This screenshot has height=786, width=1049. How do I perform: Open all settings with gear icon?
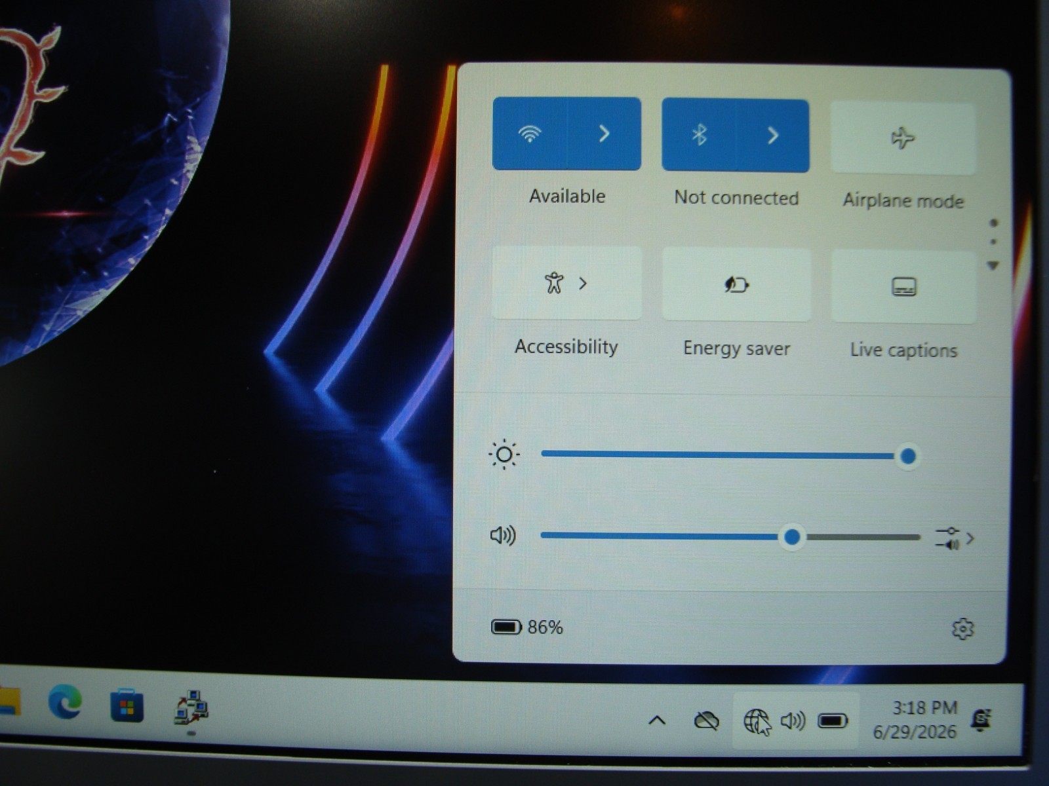(962, 629)
